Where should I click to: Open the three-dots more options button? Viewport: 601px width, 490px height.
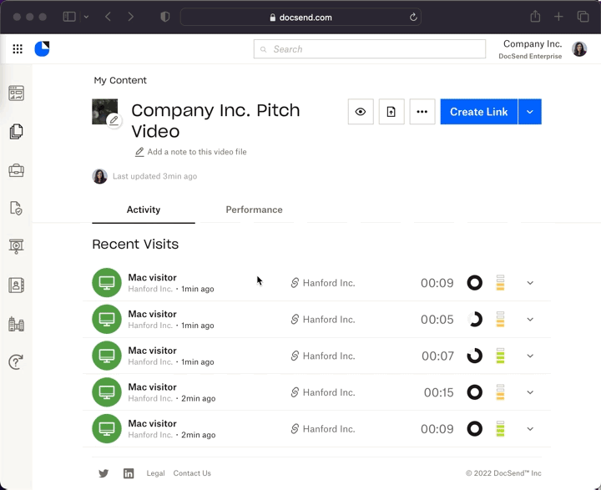(422, 112)
